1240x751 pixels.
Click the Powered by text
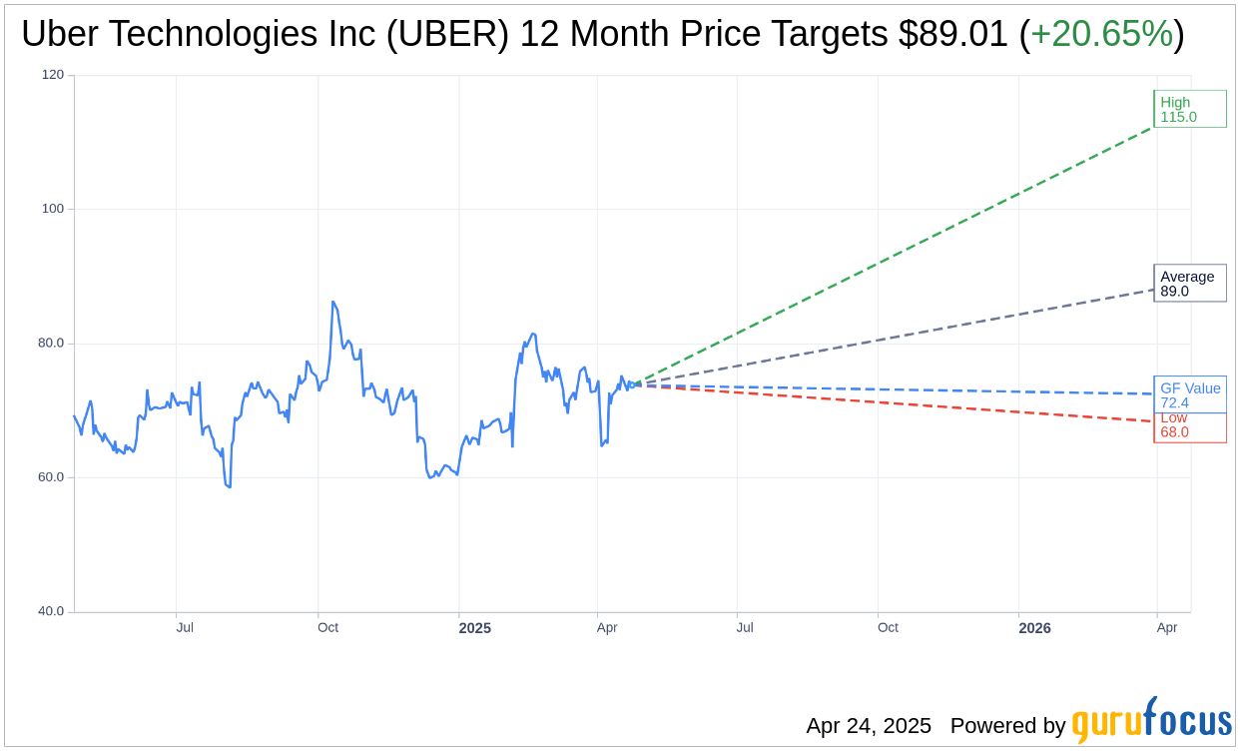[x=1007, y=726]
